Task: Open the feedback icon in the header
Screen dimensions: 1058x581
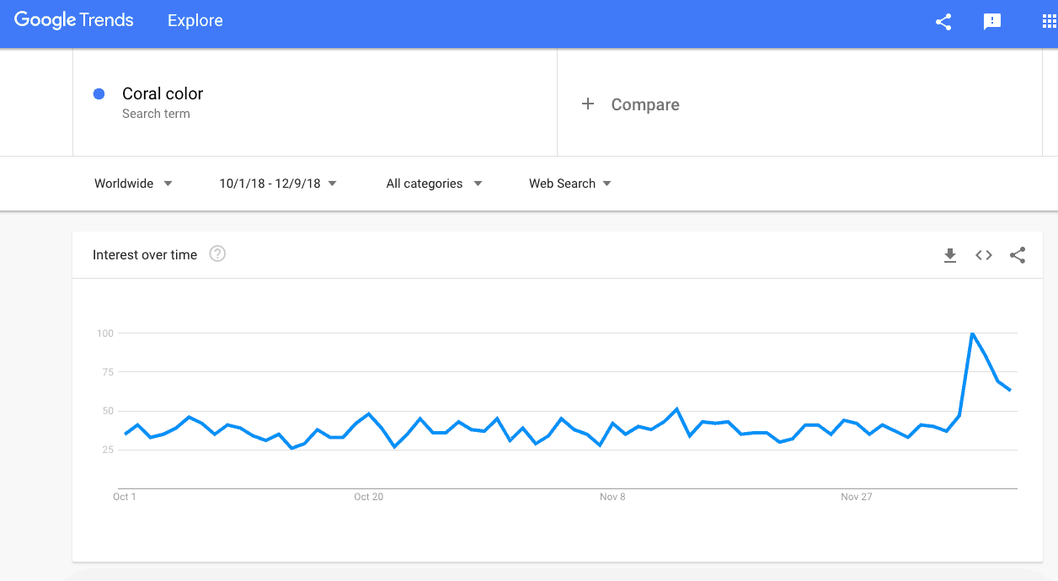Action: click(x=991, y=23)
